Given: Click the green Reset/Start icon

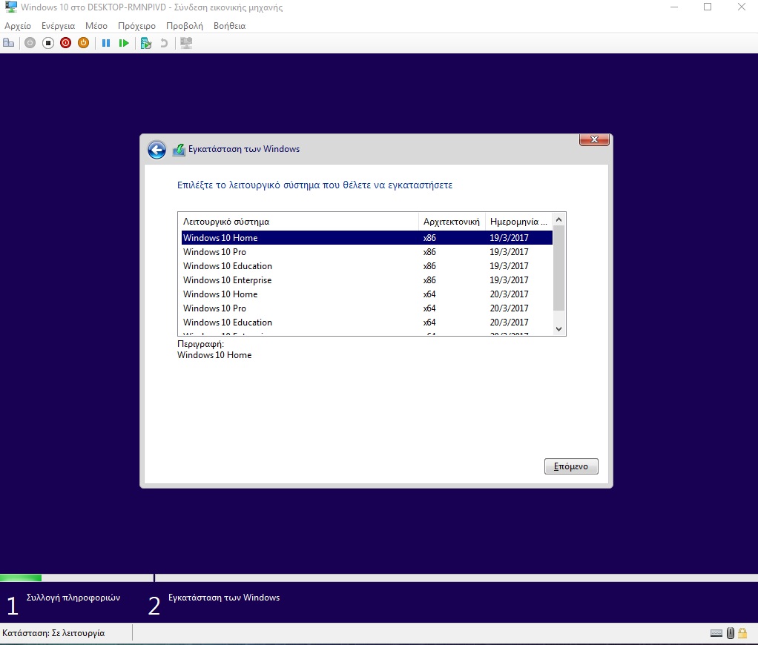Looking at the screenshot, I should (x=125, y=43).
